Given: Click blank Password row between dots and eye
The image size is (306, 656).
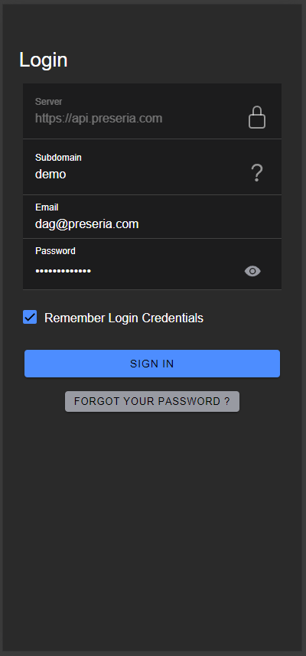Looking at the screenshot, I should pos(168,271).
